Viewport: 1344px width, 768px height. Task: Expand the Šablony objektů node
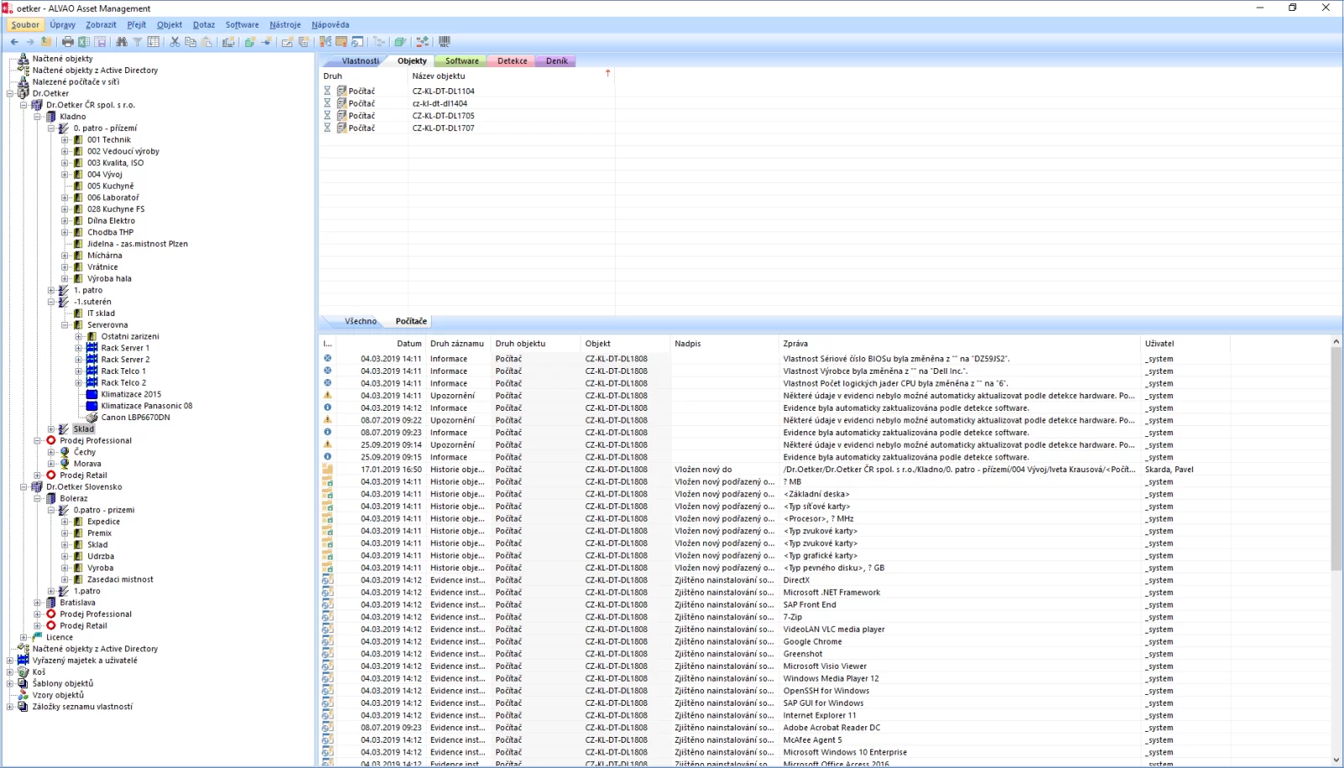(x=9, y=683)
